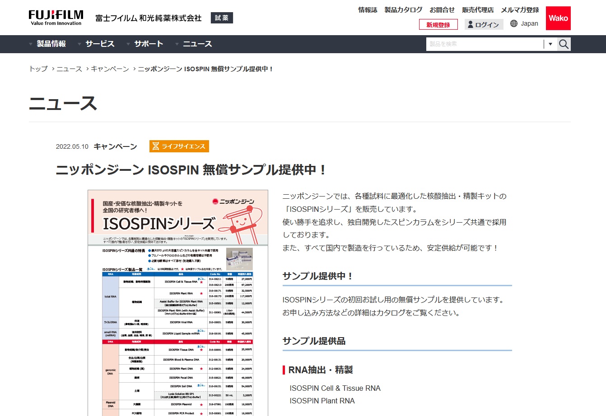
Task: Click the RNA抽出・精製 heading
Action: coord(321,370)
